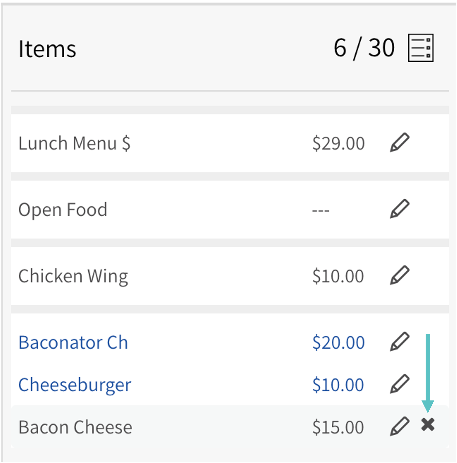This screenshot has height=463, width=457.
Task: Edit the Bacon Cheese item
Action: [x=399, y=426]
